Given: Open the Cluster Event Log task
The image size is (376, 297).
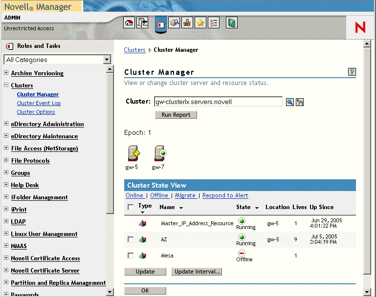Looking at the screenshot, I should (39, 103).
